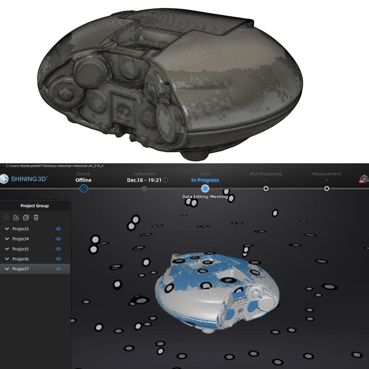Click the create new project plus icon
This screenshot has width=369, height=369.
pos(6,217)
